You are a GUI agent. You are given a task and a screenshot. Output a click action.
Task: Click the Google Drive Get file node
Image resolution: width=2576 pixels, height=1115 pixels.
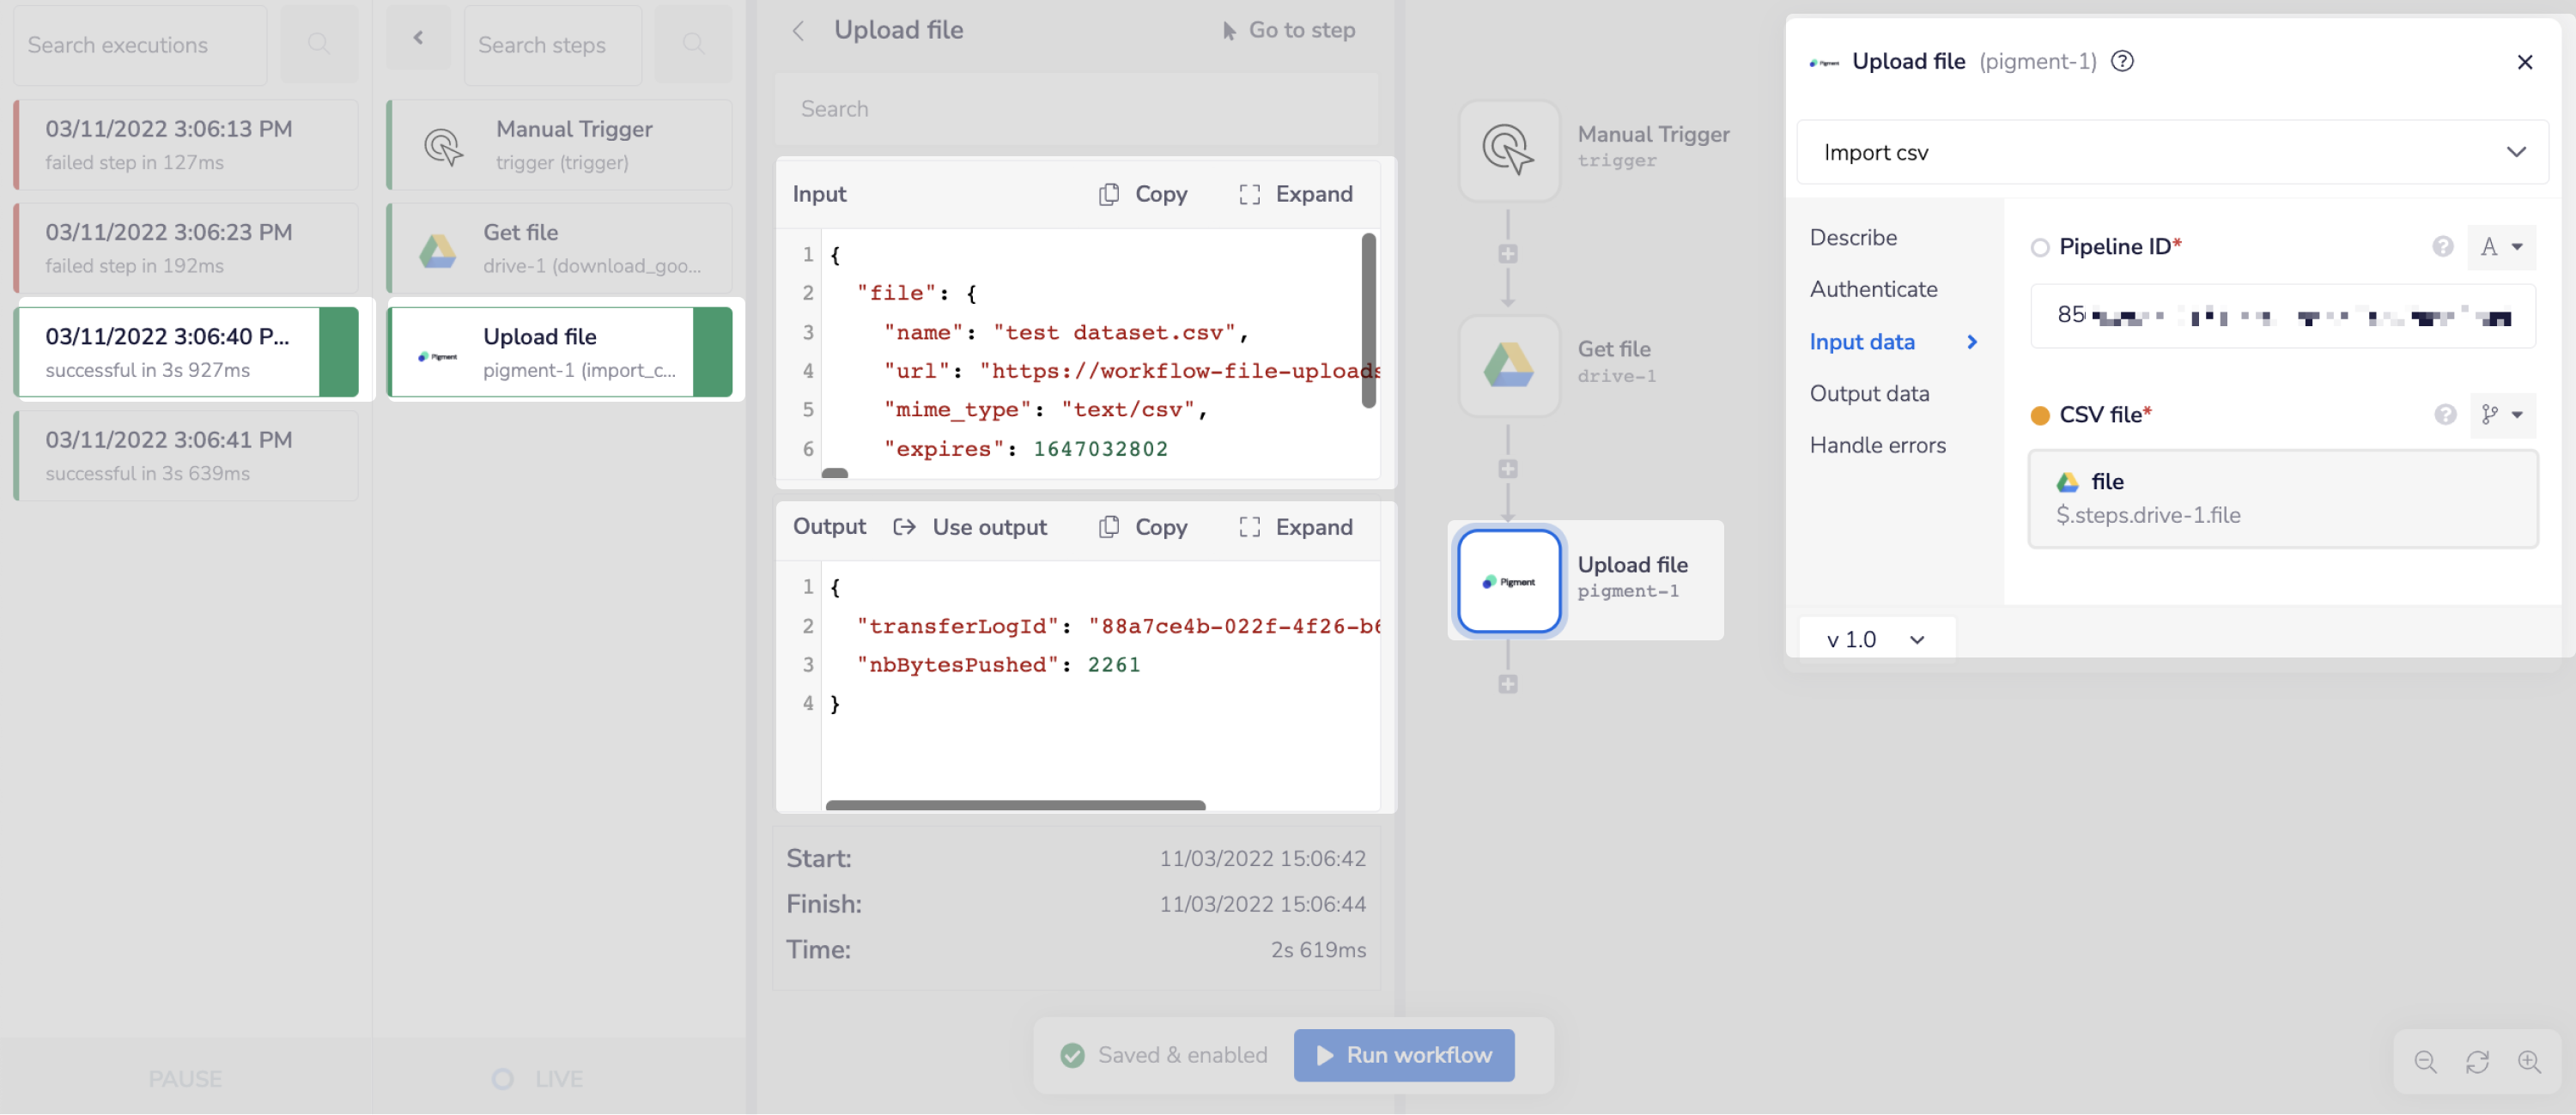(x=1508, y=365)
